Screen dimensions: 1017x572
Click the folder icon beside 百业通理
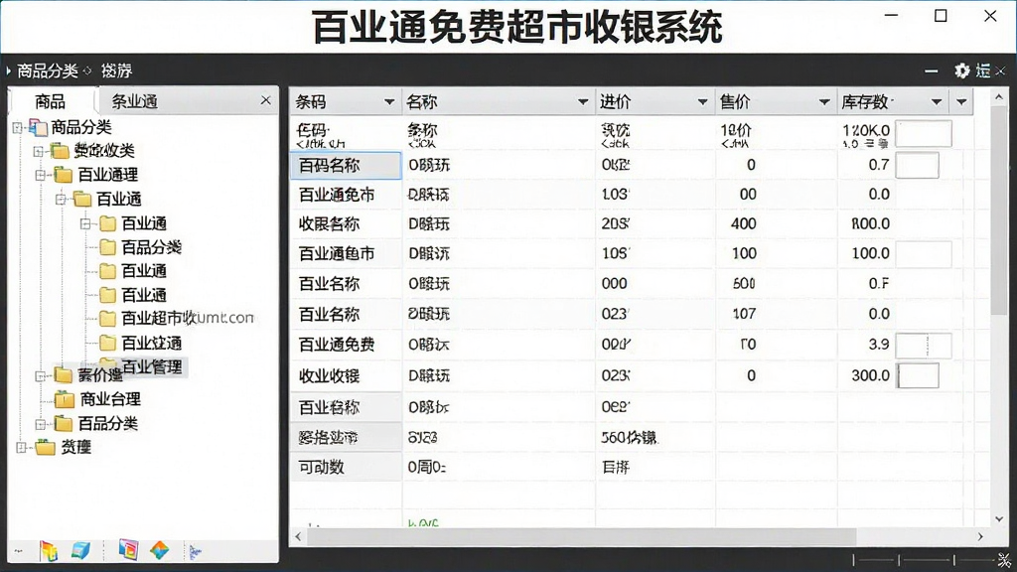coord(64,175)
